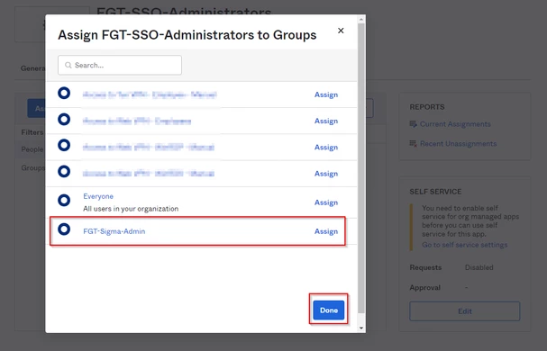Open Current Assignments report in background page

(455, 124)
